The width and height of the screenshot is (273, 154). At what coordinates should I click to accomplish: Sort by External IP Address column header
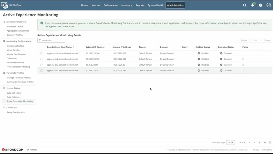click(x=95, y=47)
